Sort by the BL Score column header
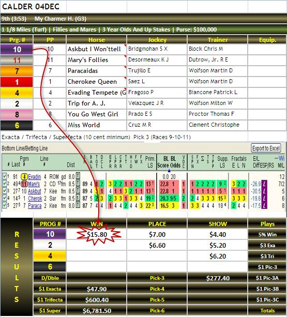 164,162
